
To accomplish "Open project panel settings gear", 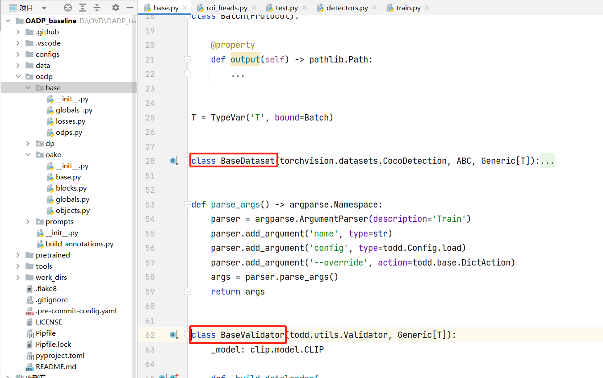I will (116, 8).
